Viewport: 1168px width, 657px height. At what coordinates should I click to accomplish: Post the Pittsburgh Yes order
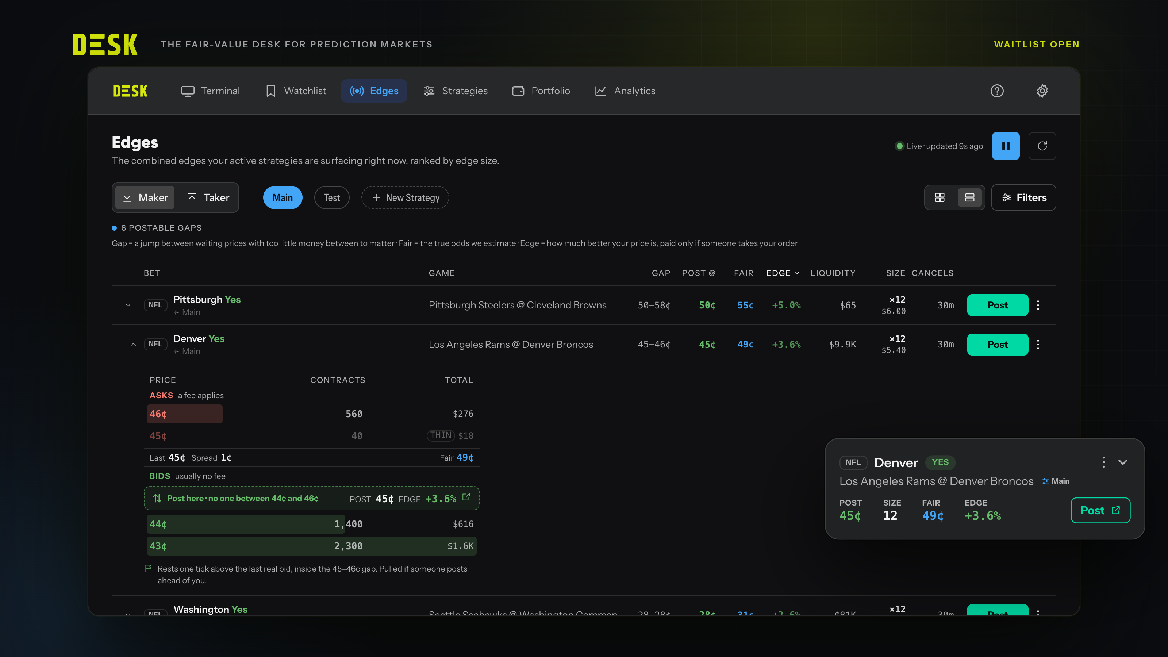point(998,305)
